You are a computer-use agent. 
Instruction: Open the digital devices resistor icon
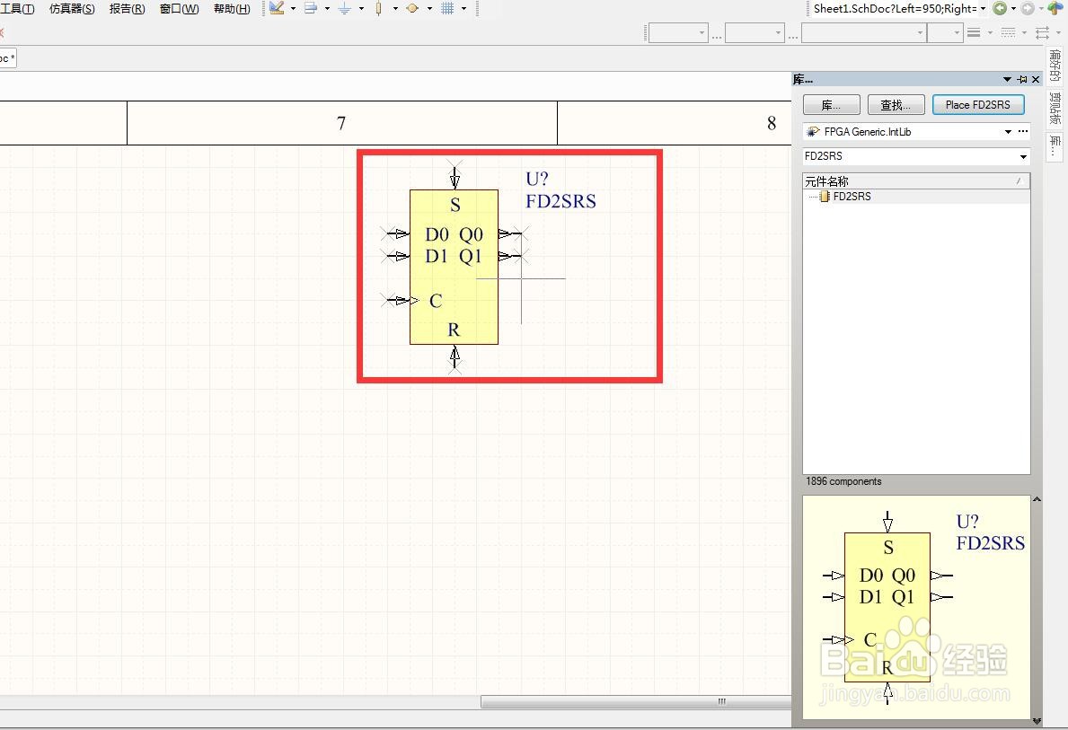(379, 8)
